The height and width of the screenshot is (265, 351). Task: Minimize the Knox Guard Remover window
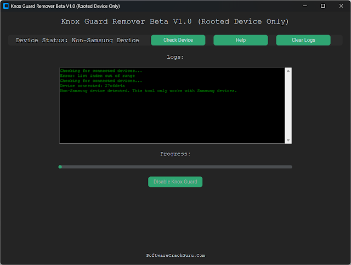pyautogui.click(x=305, y=6)
